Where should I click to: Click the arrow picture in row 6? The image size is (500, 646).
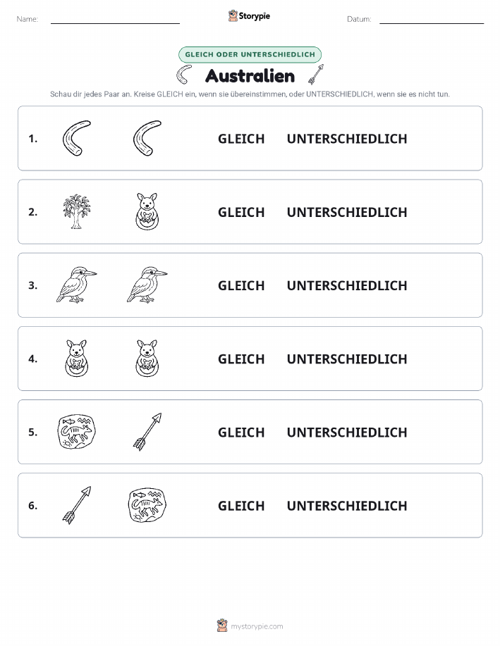tap(77, 505)
